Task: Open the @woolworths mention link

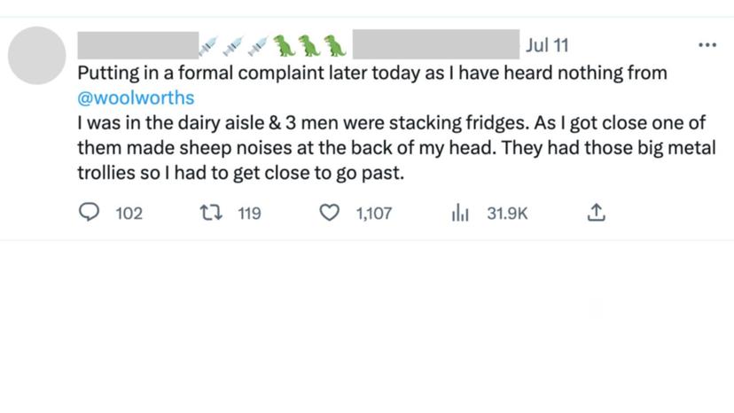Action: tap(136, 97)
